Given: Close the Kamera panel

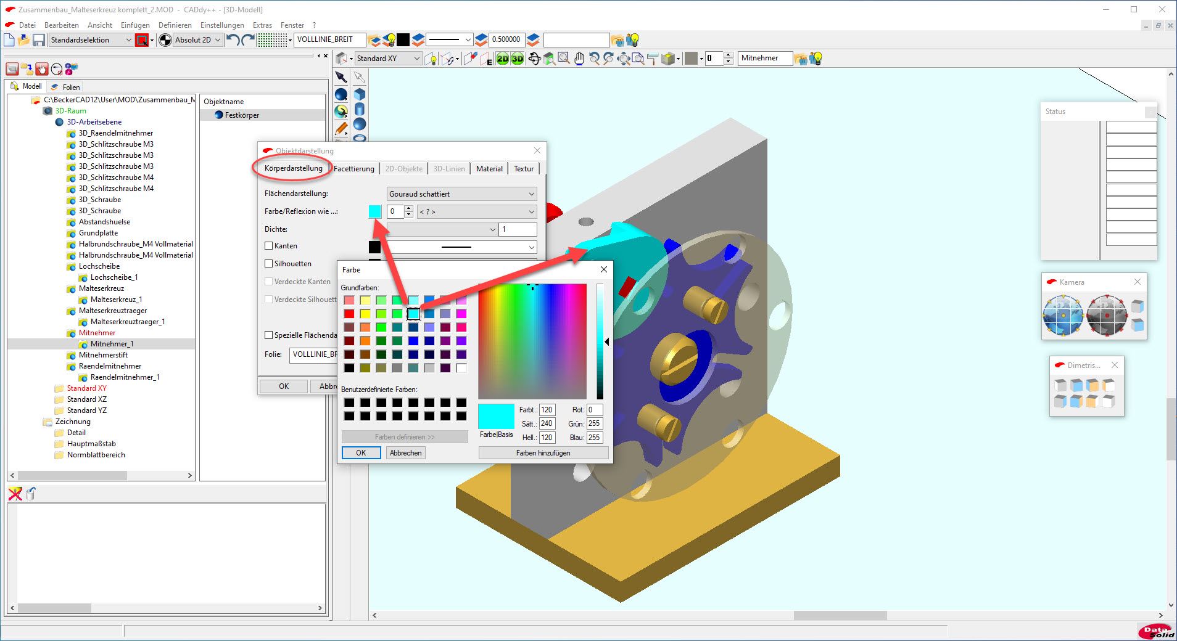Looking at the screenshot, I should (x=1138, y=282).
